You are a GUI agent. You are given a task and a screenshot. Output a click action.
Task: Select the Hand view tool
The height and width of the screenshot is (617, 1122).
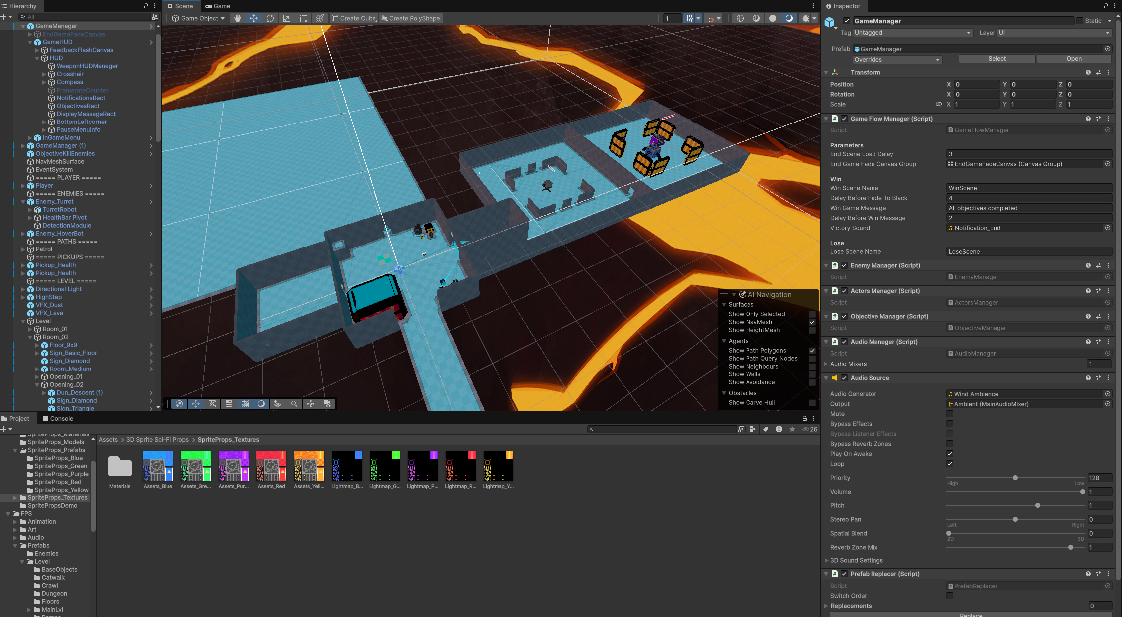[238, 18]
